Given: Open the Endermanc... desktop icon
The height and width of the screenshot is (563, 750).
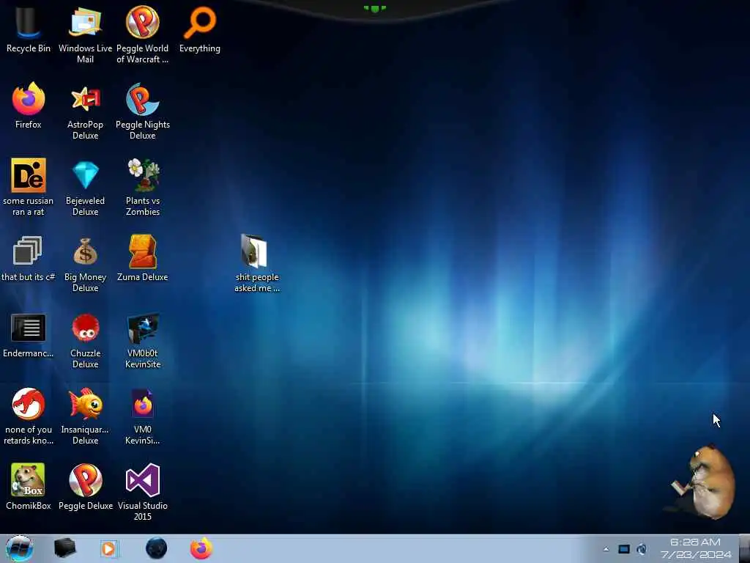Looking at the screenshot, I should [x=29, y=334].
